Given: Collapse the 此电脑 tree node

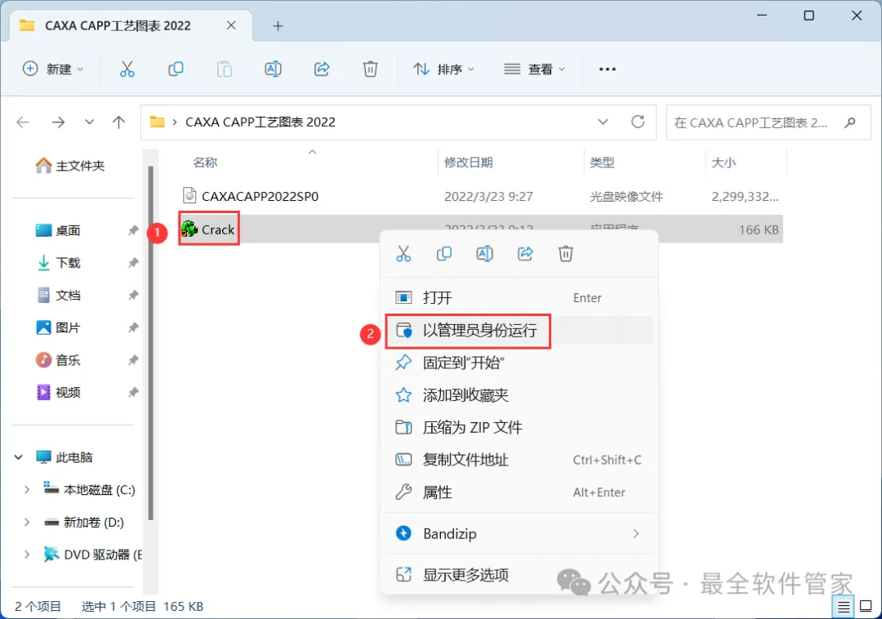Looking at the screenshot, I should [x=19, y=457].
